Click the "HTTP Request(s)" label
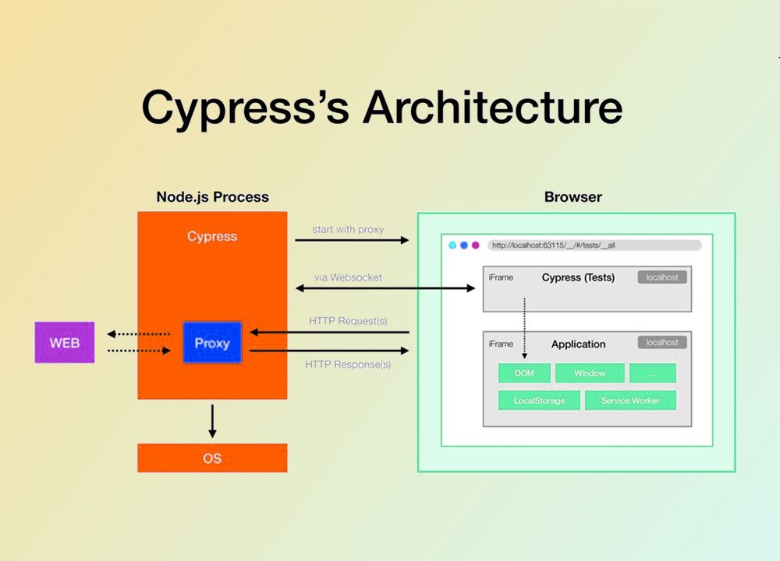The image size is (780, 561). coord(348,320)
